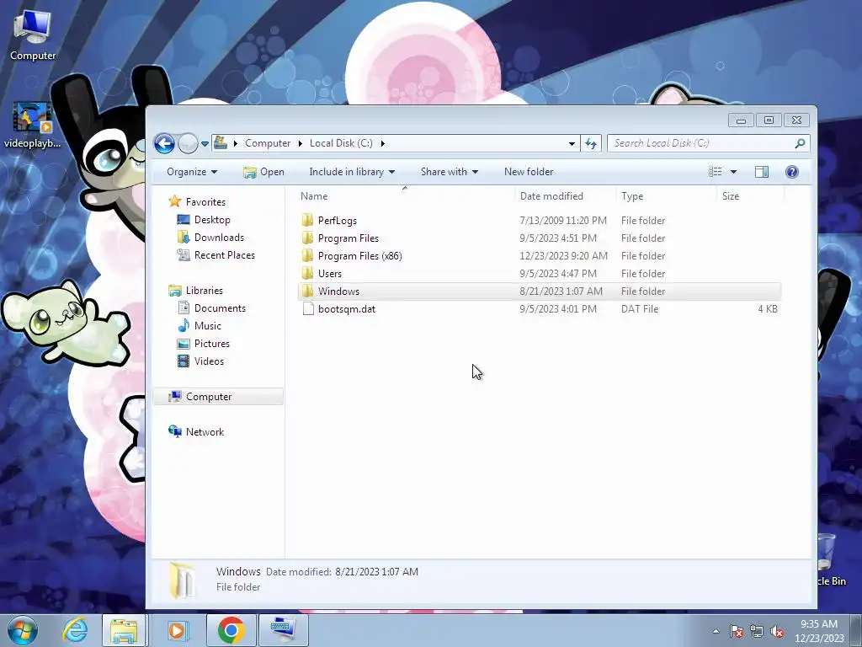Open the More view options dropdown arrow
862x647 pixels.
(733, 172)
